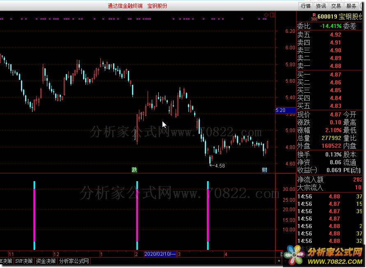366x268 pixels.
Task: Click the 卖二 price 4.89
Action: tap(336, 58)
